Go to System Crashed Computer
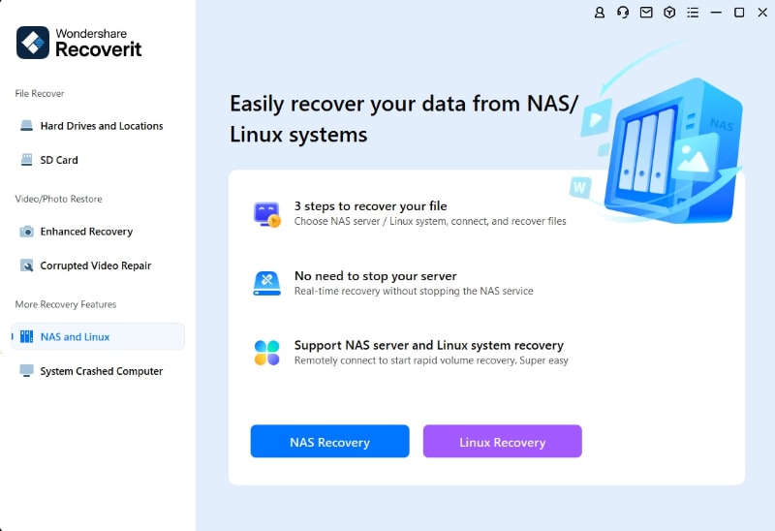The image size is (775, 531). (x=101, y=371)
